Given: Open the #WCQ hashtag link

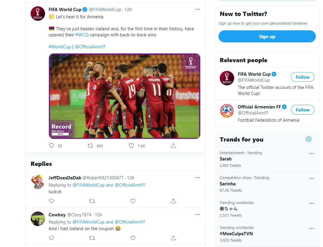Looking at the screenshot, I should (81, 35).
